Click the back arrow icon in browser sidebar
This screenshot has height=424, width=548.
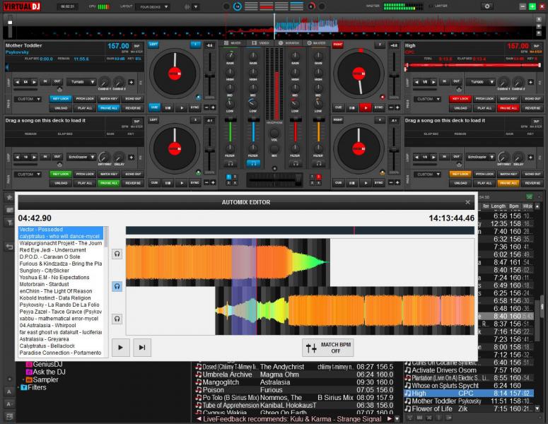click(9, 247)
